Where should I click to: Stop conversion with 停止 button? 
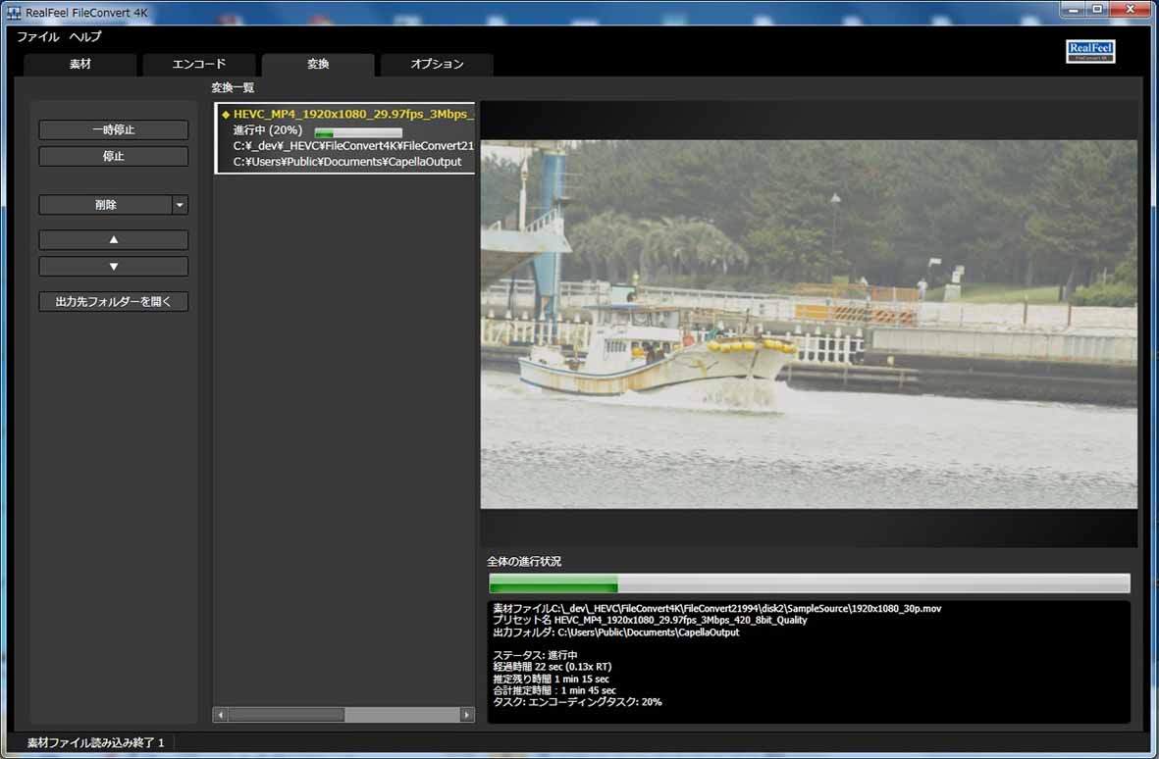113,157
